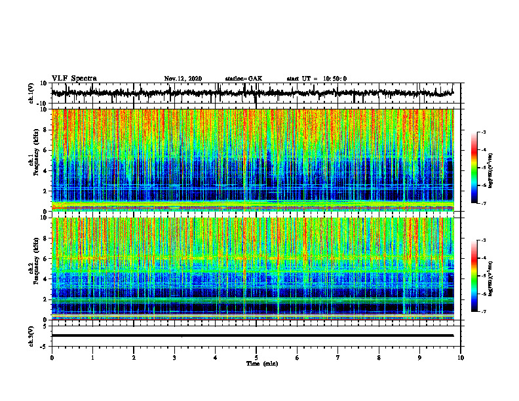Click time axis tick label "4"
Viewport: 519px width, 401px height.
click(x=216, y=358)
